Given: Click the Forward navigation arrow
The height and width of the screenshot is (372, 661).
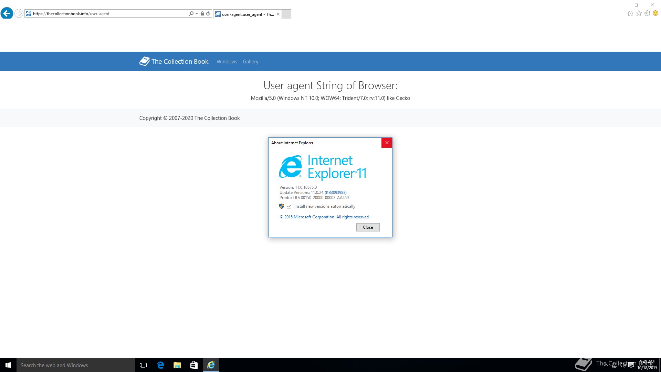Looking at the screenshot, I should coord(19,13).
